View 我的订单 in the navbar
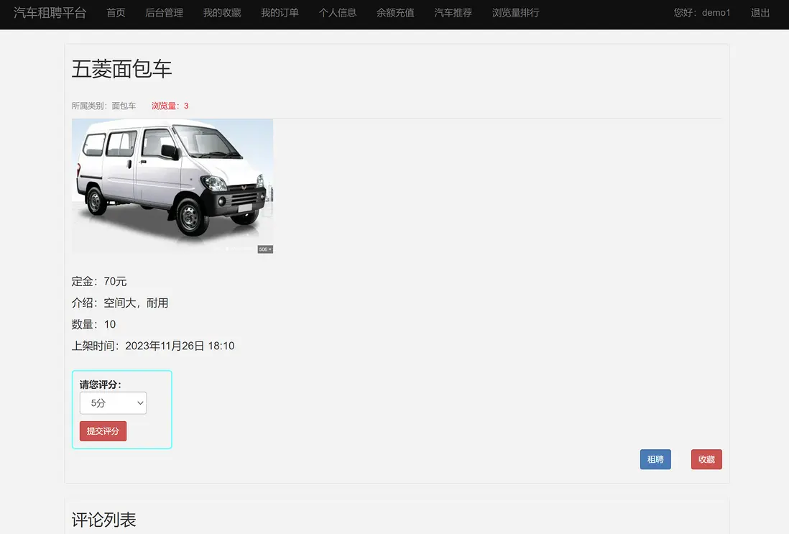 coord(280,13)
